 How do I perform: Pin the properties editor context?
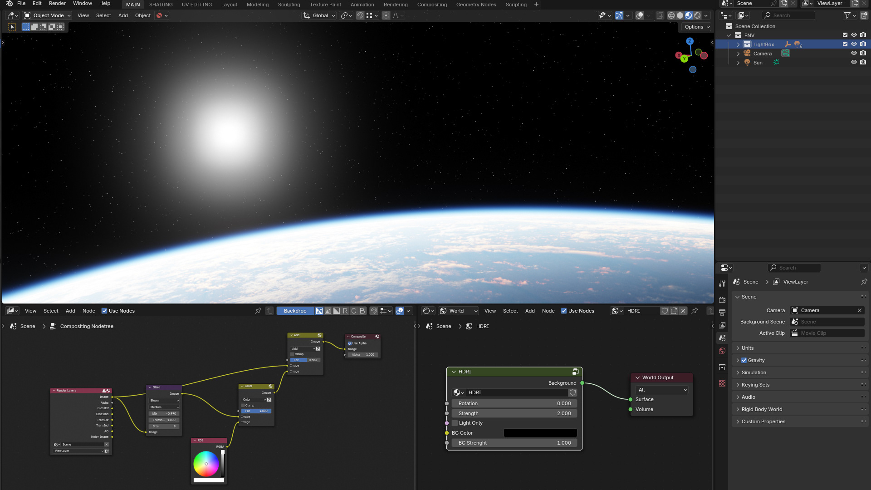coord(864,282)
